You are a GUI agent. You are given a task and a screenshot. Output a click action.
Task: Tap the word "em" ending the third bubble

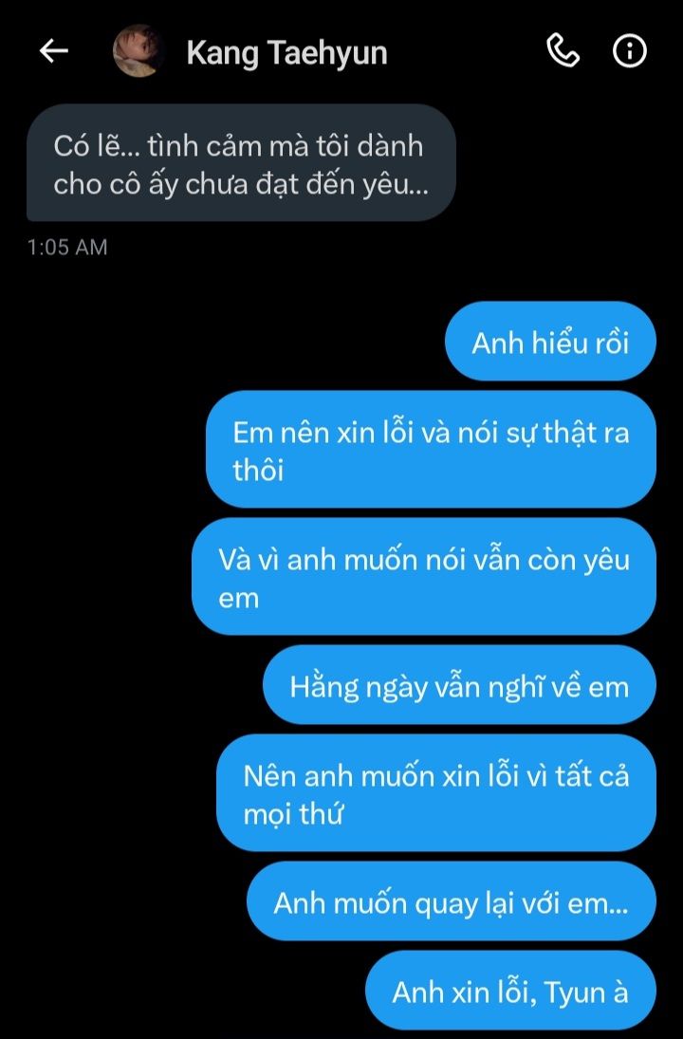238,599
